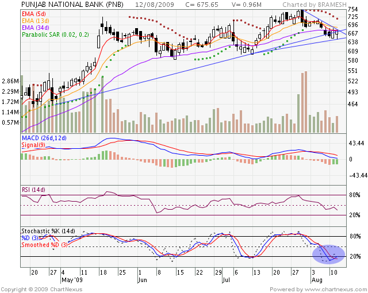The height and width of the screenshot is (293, 368).
Task: Click the date tick labeled 15
Action: [x=180, y=272]
